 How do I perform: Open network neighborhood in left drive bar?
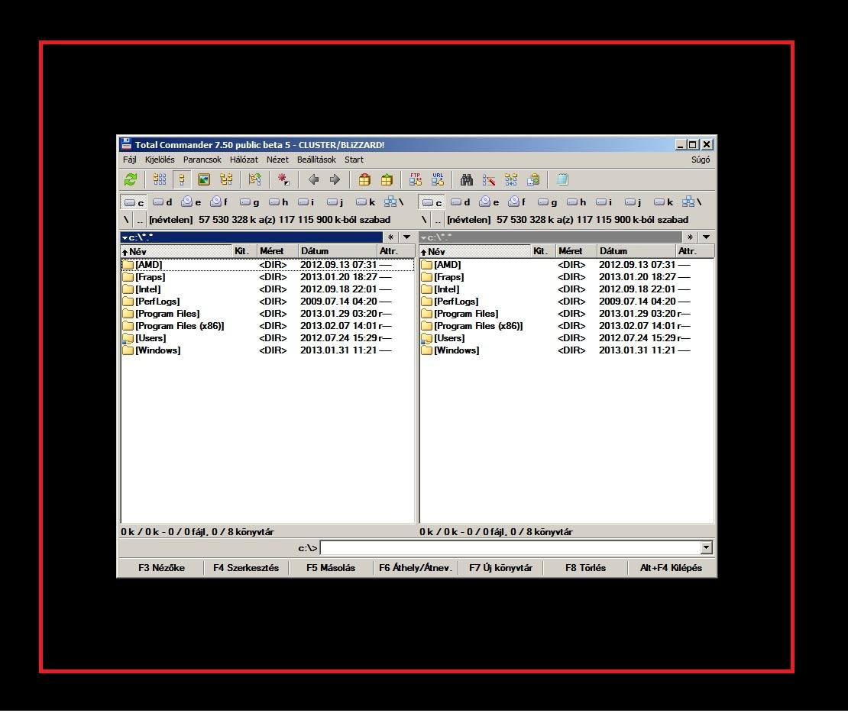pos(393,202)
